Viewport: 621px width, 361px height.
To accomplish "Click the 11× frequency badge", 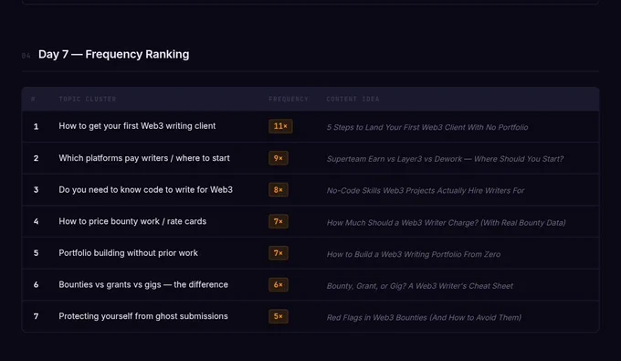I will 280,126.
